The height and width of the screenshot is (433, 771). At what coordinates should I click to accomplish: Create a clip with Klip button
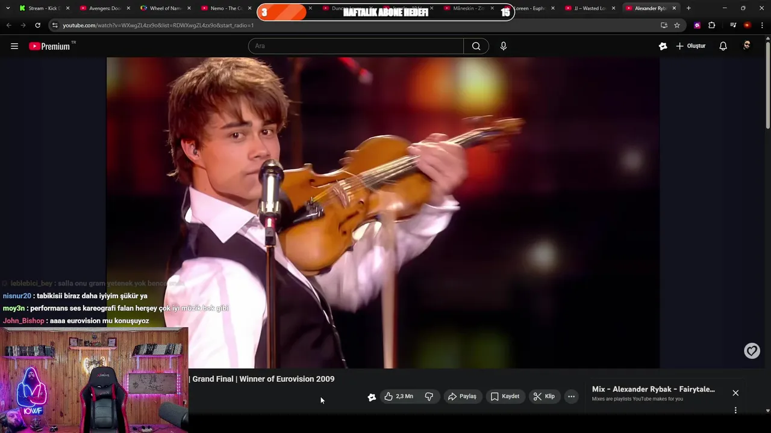pyautogui.click(x=544, y=396)
